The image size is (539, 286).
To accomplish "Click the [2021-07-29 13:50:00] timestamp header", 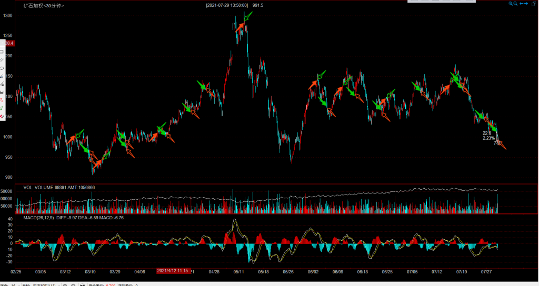I will [227, 5].
